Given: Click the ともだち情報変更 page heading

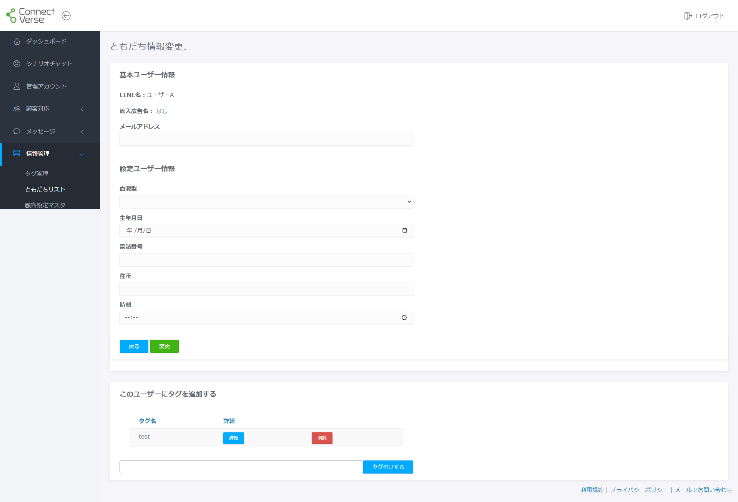Looking at the screenshot, I should 148,46.
